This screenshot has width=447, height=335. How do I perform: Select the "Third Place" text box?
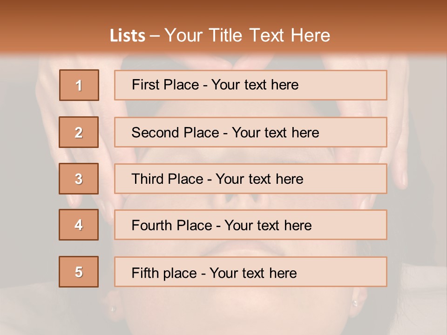pyautogui.click(x=251, y=179)
